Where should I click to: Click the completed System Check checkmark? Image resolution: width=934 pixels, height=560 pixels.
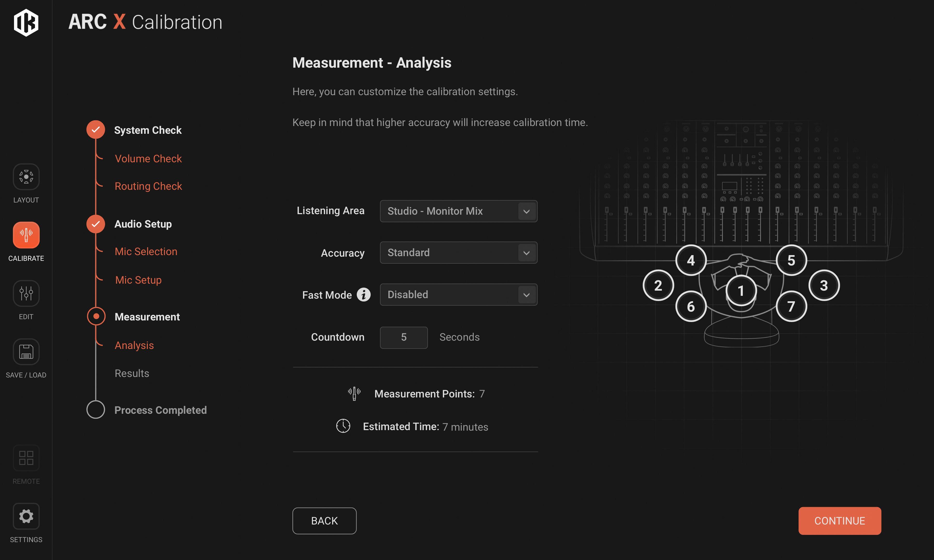tap(95, 129)
